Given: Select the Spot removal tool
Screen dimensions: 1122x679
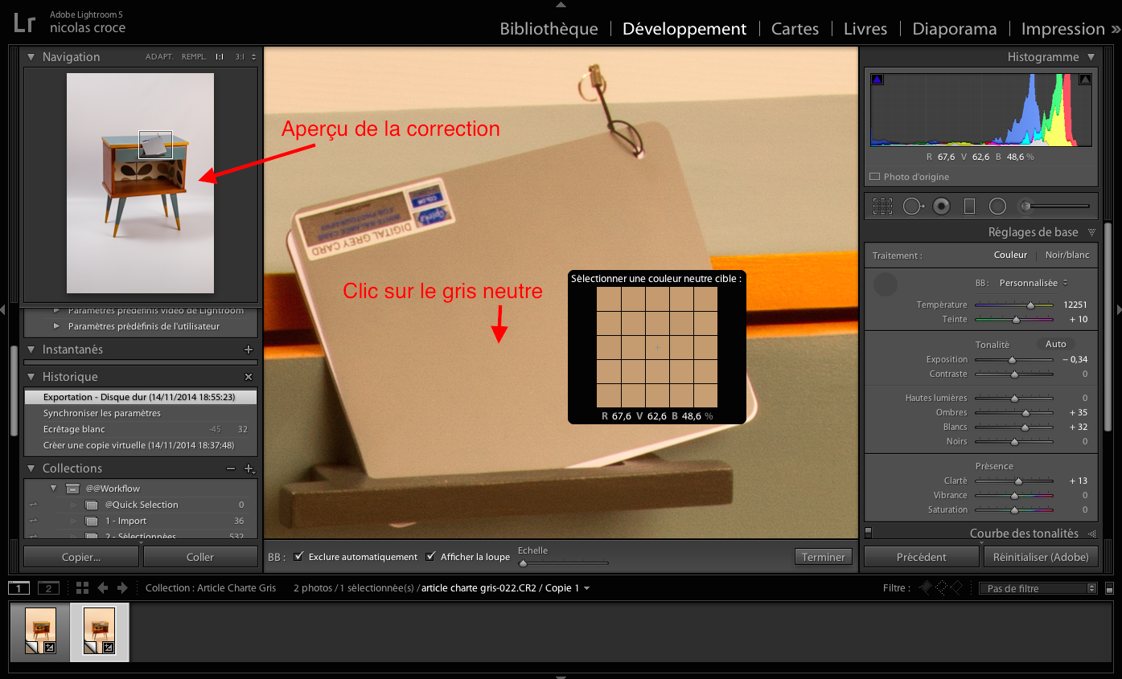Looking at the screenshot, I should coord(912,207).
